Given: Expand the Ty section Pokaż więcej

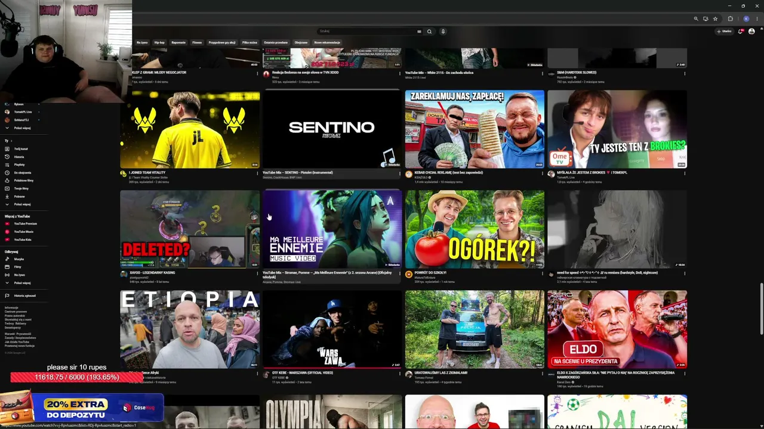Looking at the screenshot, I should coord(22,204).
